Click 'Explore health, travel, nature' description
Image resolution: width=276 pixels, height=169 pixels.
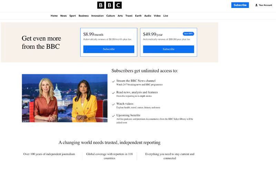[x=138, y=107]
